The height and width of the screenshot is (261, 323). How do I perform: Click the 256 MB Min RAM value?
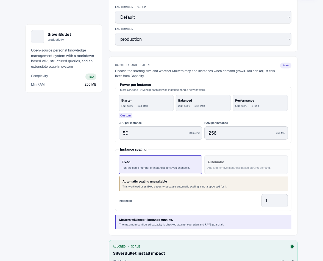pyautogui.click(x=90, y=85)
